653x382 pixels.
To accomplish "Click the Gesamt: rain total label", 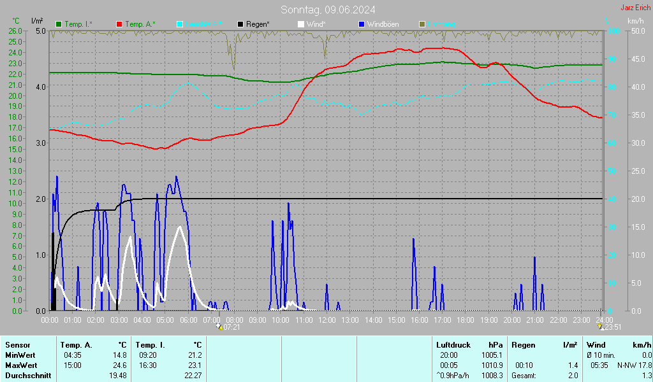I will (x=524, y=376).
